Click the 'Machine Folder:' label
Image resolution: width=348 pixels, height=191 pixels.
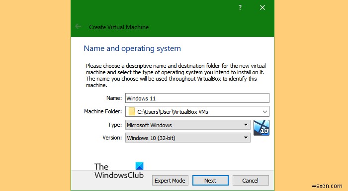[x=103, y=111]
